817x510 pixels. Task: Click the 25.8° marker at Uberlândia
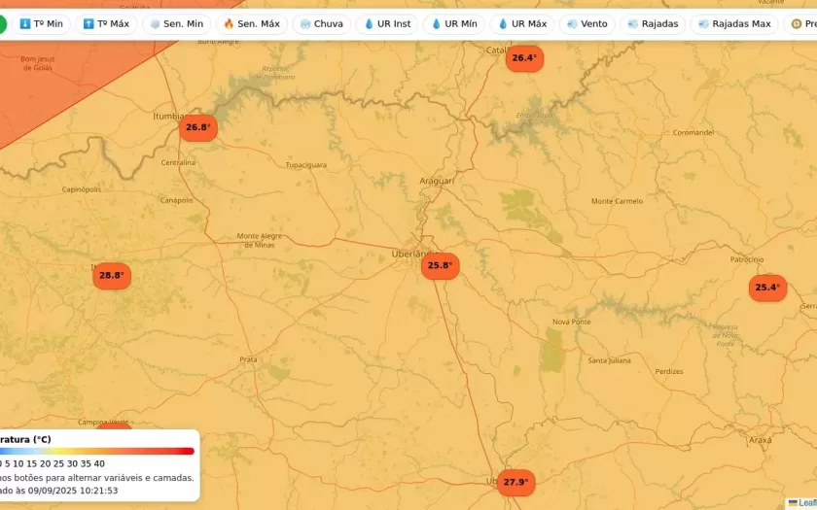(440, 265)
